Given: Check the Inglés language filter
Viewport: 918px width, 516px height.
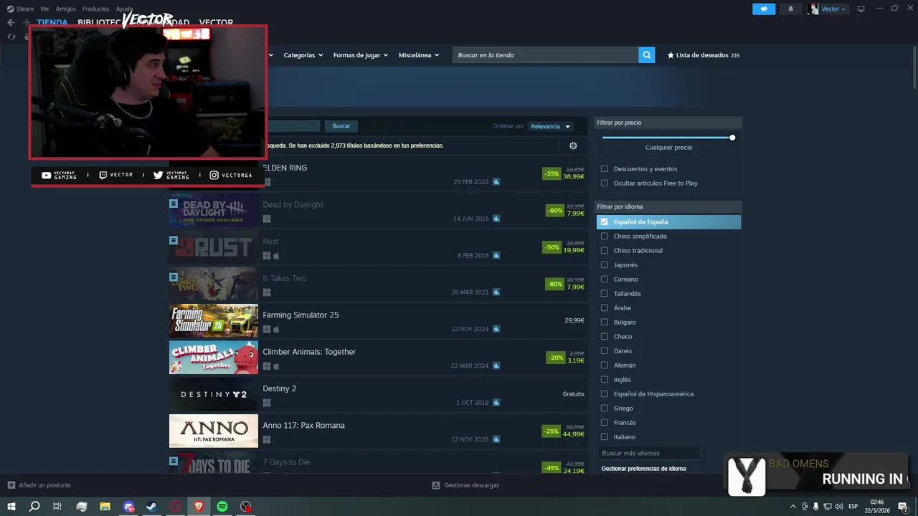Looking at the screenshot, I should 604,380.
